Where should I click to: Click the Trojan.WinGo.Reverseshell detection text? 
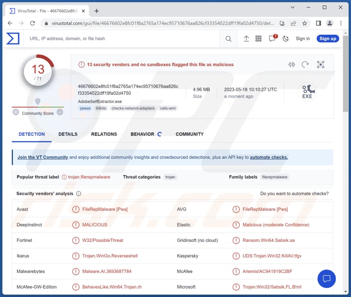pyautogui.click(x=110, y=256)
